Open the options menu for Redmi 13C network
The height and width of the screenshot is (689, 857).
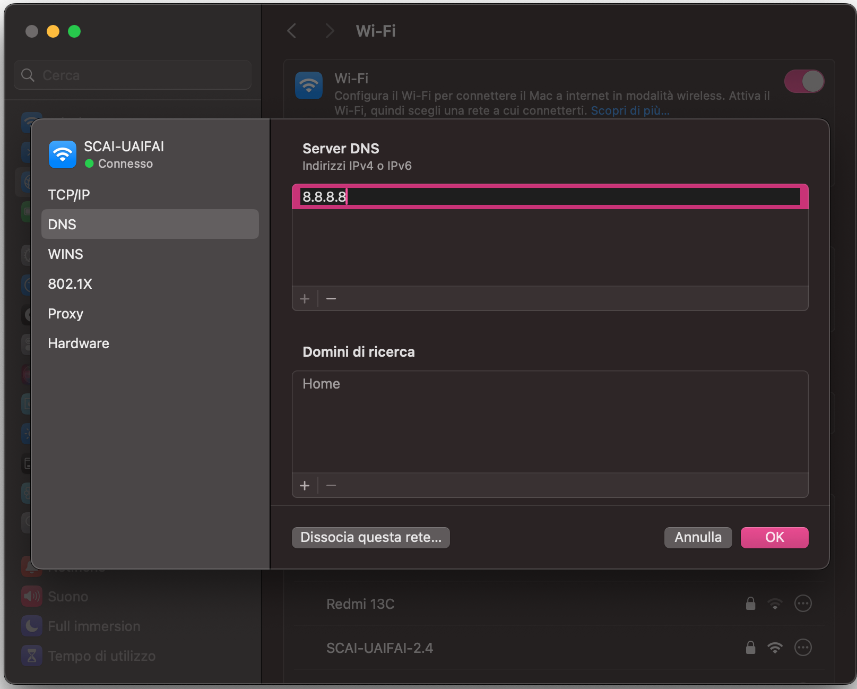[x=803, y=604]
